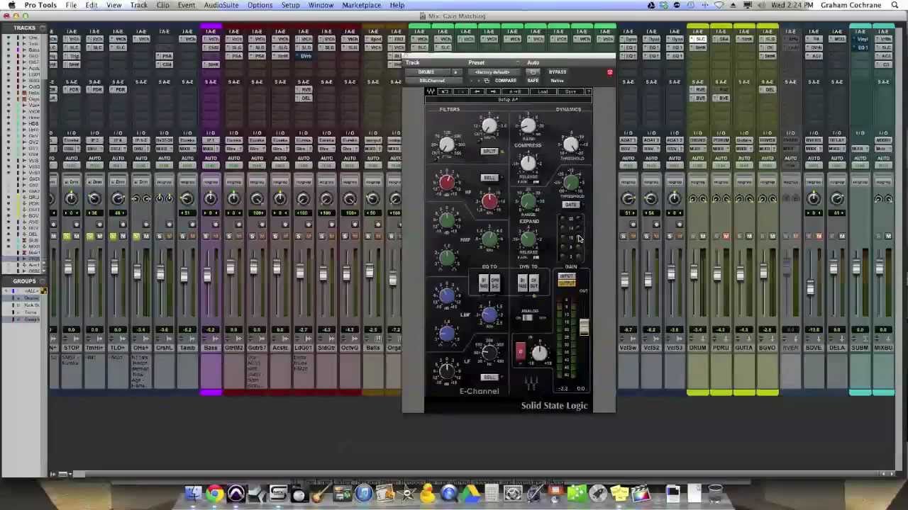Open Pro Tools icon in the dock
The image size is (908, 510).
tap(236, 493)
